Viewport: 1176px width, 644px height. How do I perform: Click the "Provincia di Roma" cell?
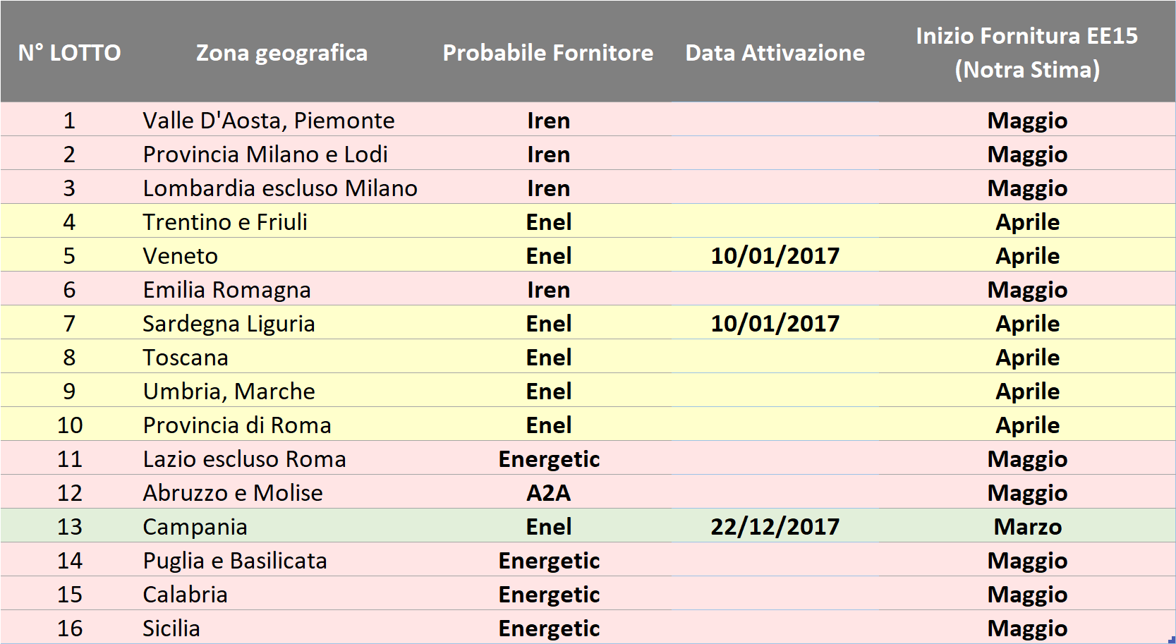(x=237, y=425)
